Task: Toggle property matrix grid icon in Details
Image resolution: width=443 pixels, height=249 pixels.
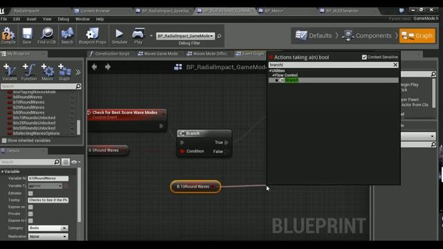Action: [x=66, y=162]
